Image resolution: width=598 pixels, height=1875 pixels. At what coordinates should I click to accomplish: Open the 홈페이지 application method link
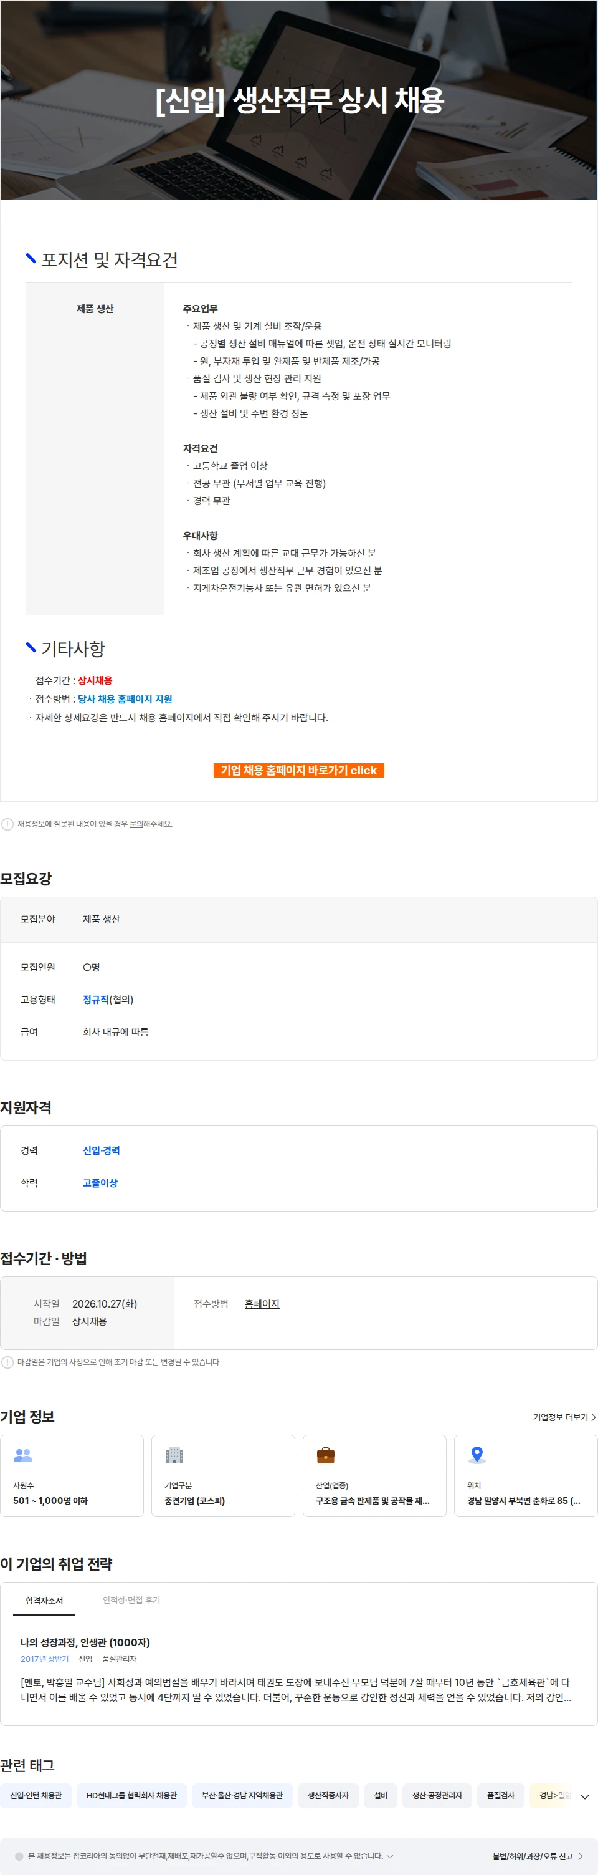[x=262, y=1304]
